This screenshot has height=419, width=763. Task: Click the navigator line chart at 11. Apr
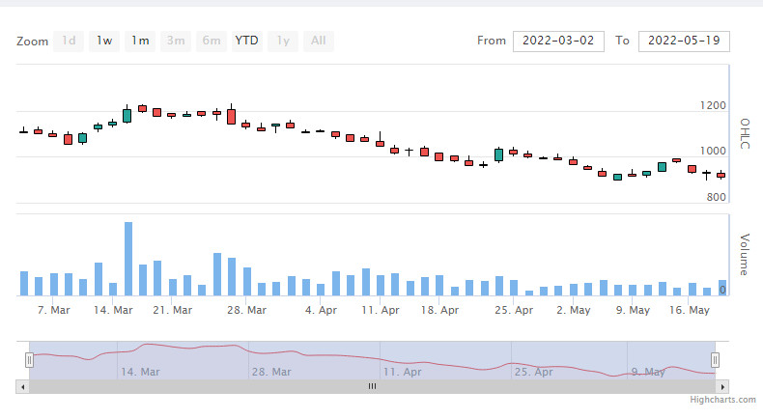pos(380,358)
